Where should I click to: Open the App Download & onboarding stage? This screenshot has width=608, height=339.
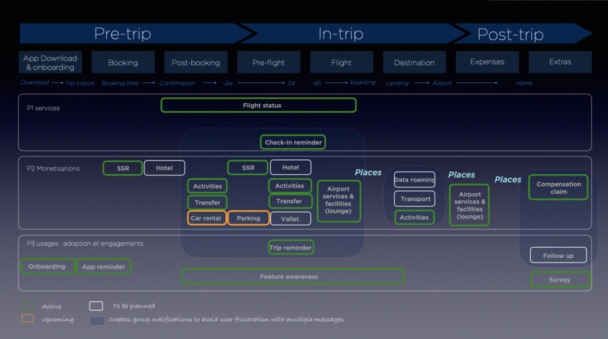(x=50, y=62)
